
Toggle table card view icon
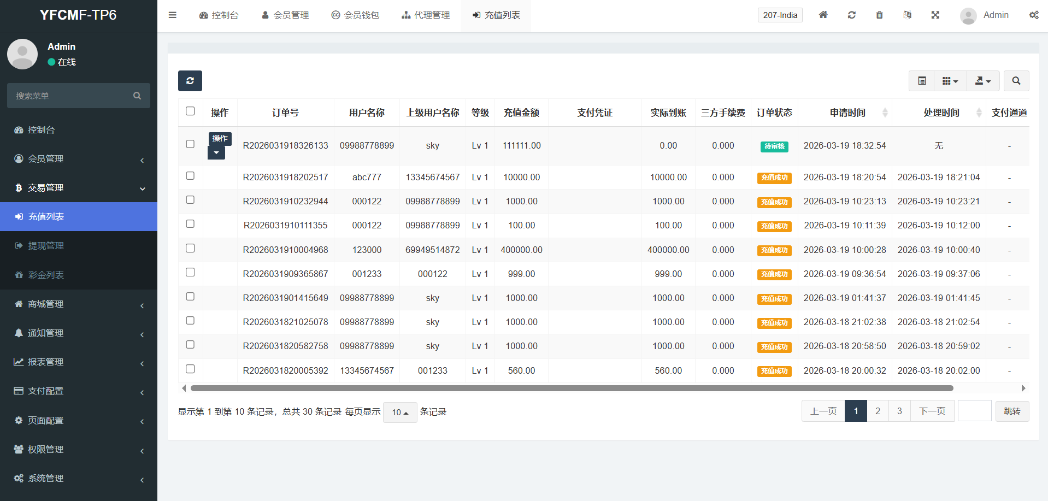(922, 81)
